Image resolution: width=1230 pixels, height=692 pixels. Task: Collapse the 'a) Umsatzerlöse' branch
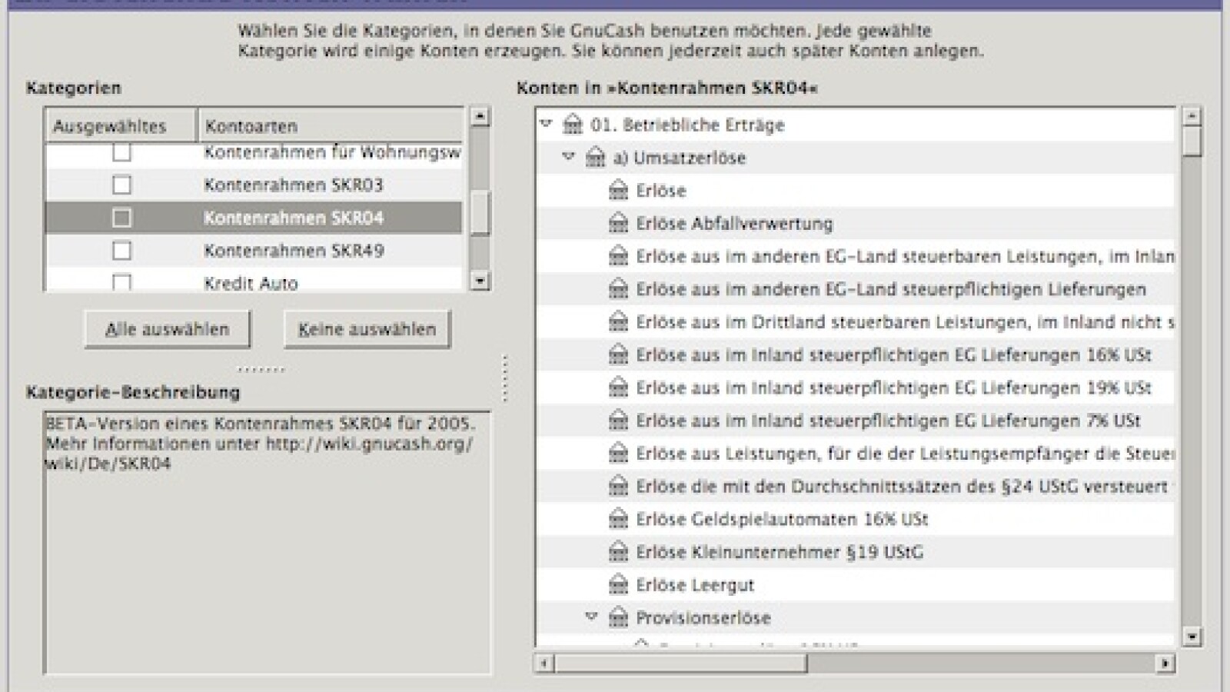(569, 157)
